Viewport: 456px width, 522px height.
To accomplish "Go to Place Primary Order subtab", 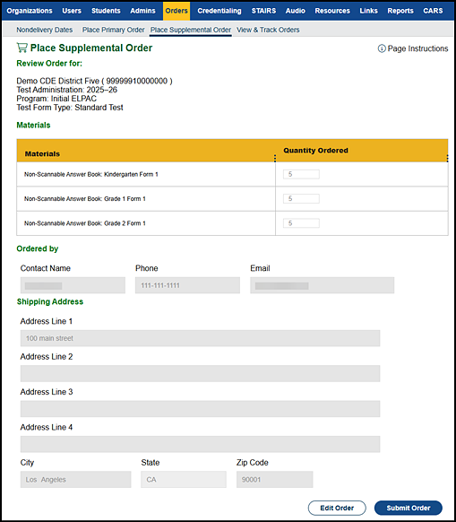I will pyautogui.click(x=114, y=30).
